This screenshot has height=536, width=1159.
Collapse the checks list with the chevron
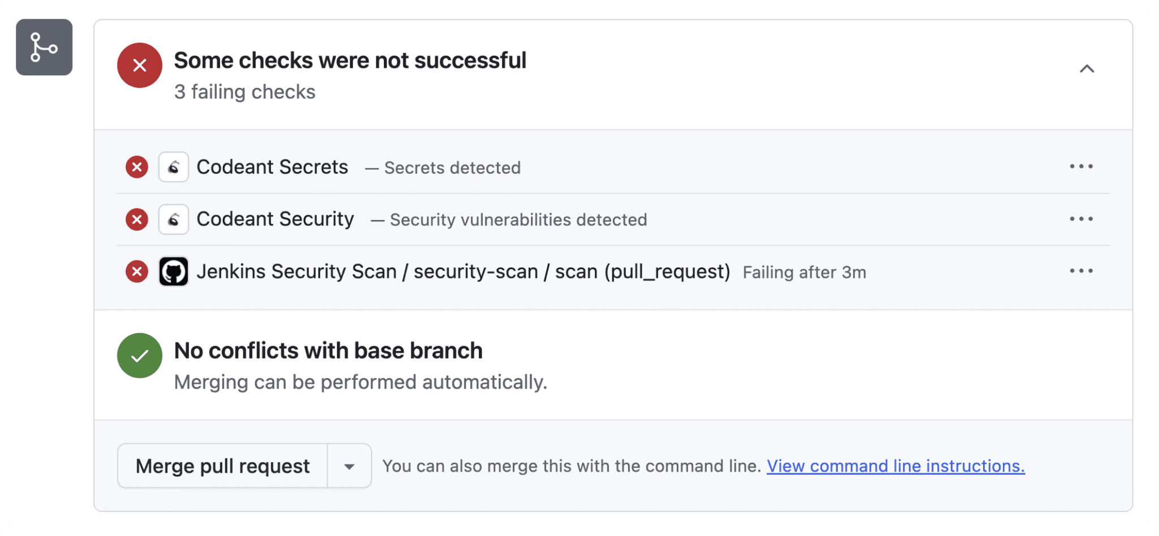point(1087,69)
